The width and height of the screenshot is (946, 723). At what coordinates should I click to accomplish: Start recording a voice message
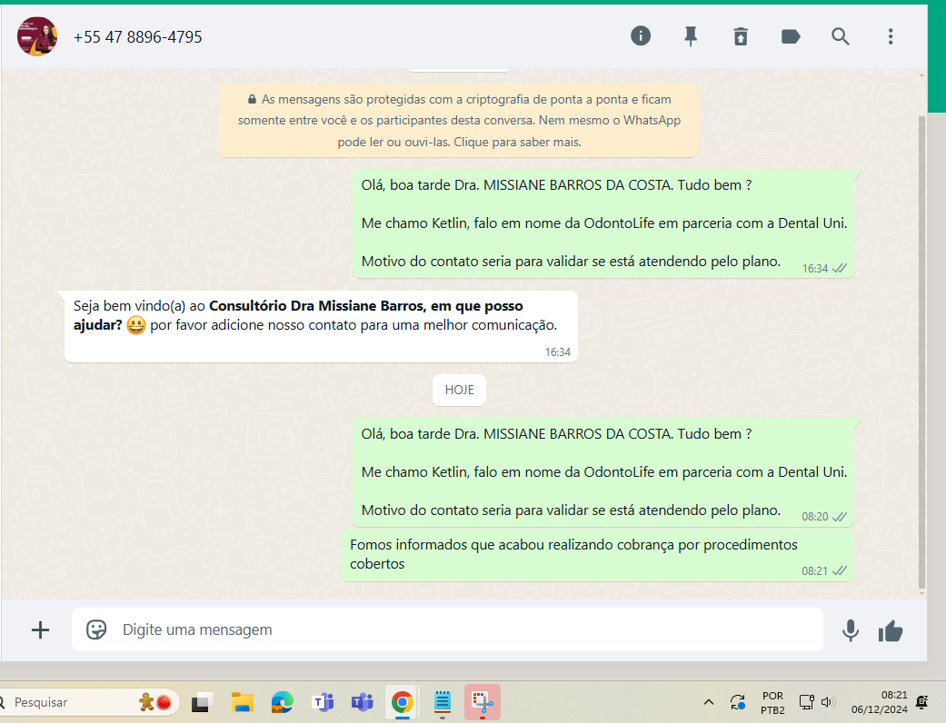click(850, 630)
